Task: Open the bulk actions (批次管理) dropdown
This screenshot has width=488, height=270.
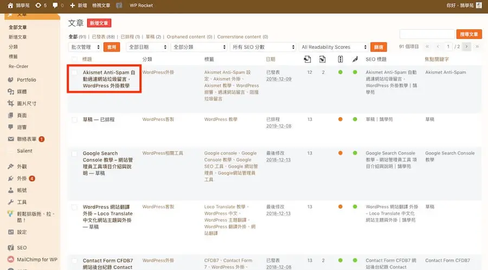Action: (x=85, y=47)
